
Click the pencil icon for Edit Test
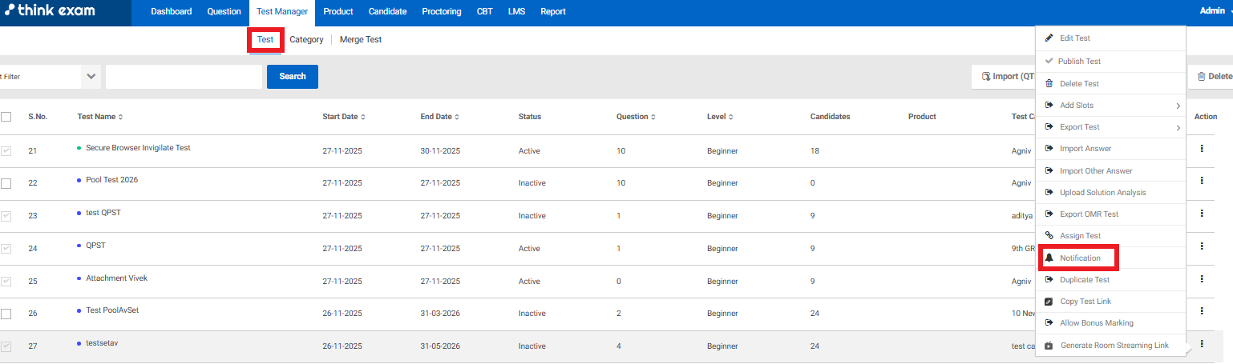(1049, 38)
